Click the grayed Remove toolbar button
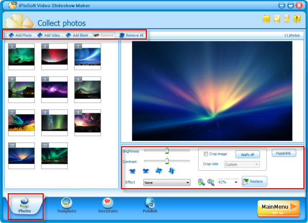 104,35
